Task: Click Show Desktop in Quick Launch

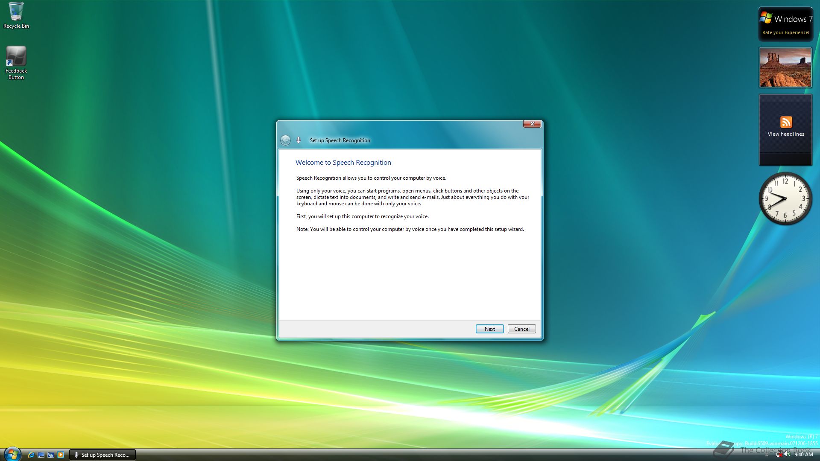Action: click(x=41, y=455)
